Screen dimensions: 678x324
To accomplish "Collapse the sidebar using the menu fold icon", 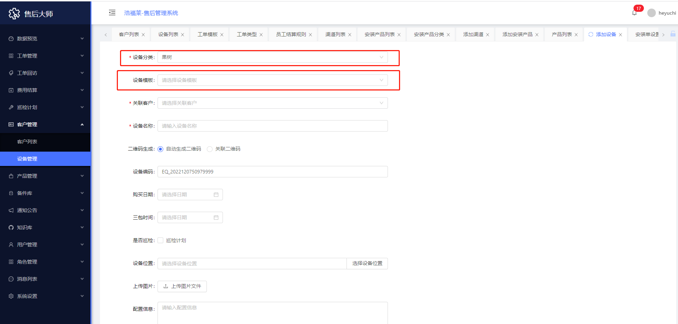I will click(112, 13).
